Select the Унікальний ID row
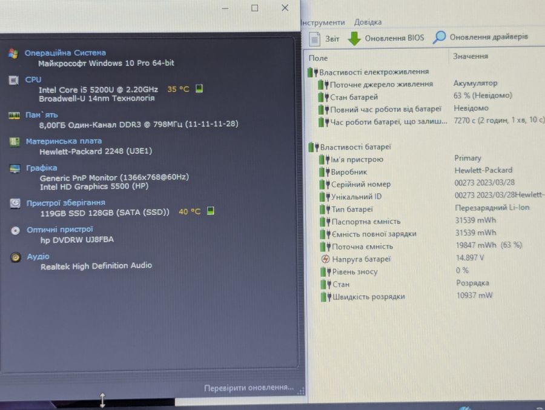The image size is (545, 410). pos(432,196)
